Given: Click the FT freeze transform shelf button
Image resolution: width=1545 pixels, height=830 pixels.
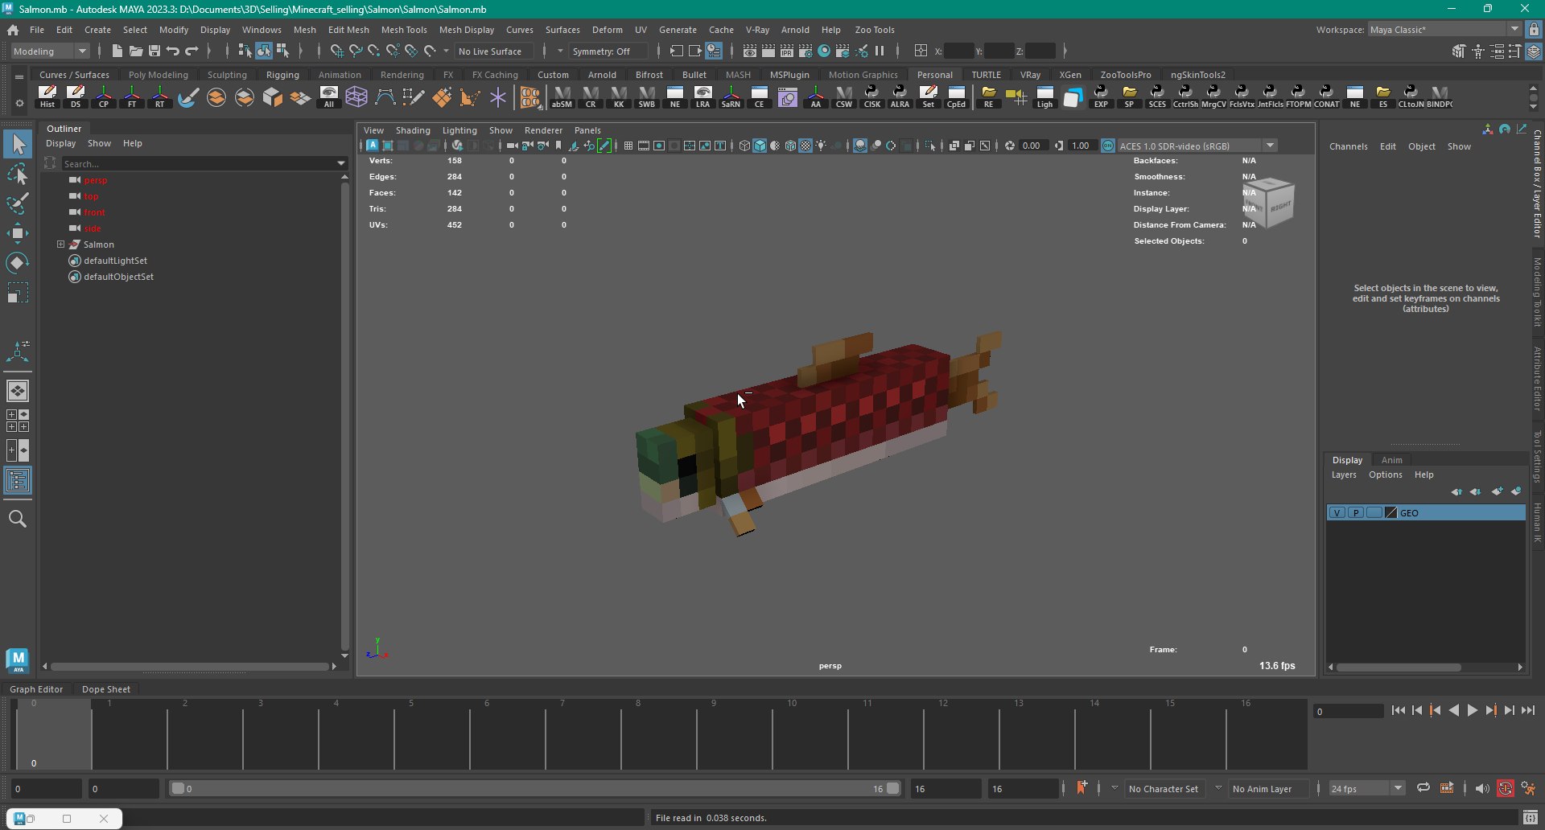Looking at the screenshot, I should click(x=132, y=97).
